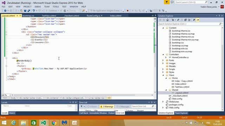
Task: Click the Solution Explorer search magnifier icon
Action: pos(220,24)
